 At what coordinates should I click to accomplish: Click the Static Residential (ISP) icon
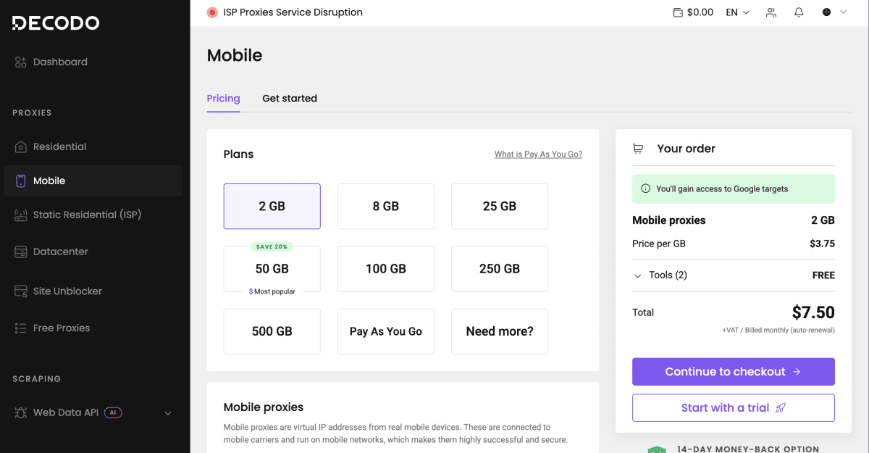click(x=20, y=215)
